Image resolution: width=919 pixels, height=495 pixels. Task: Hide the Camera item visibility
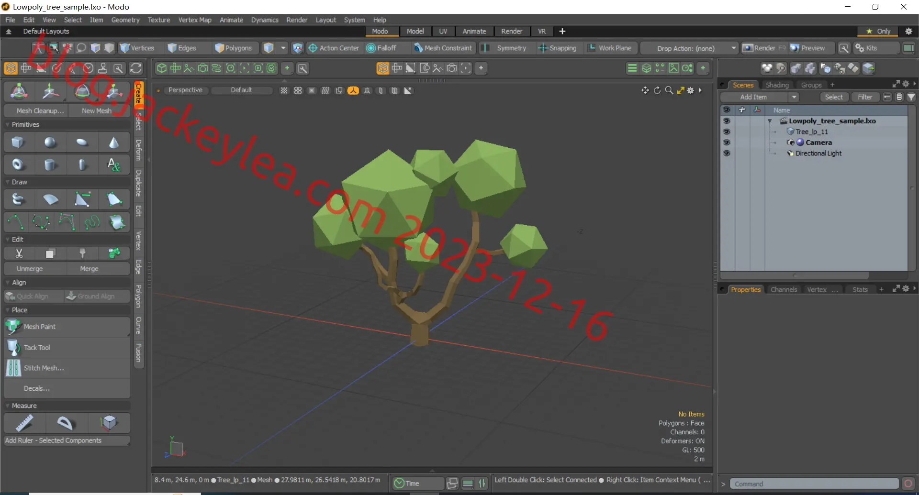(x=727, y=143)
